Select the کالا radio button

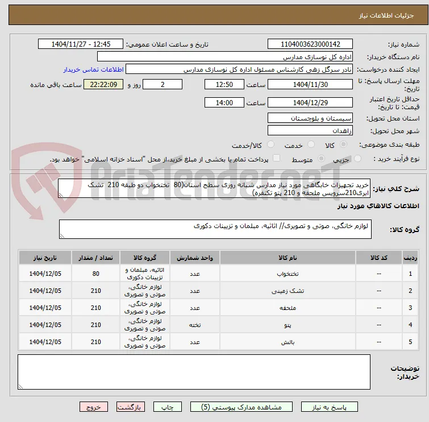tap(343, 144)
